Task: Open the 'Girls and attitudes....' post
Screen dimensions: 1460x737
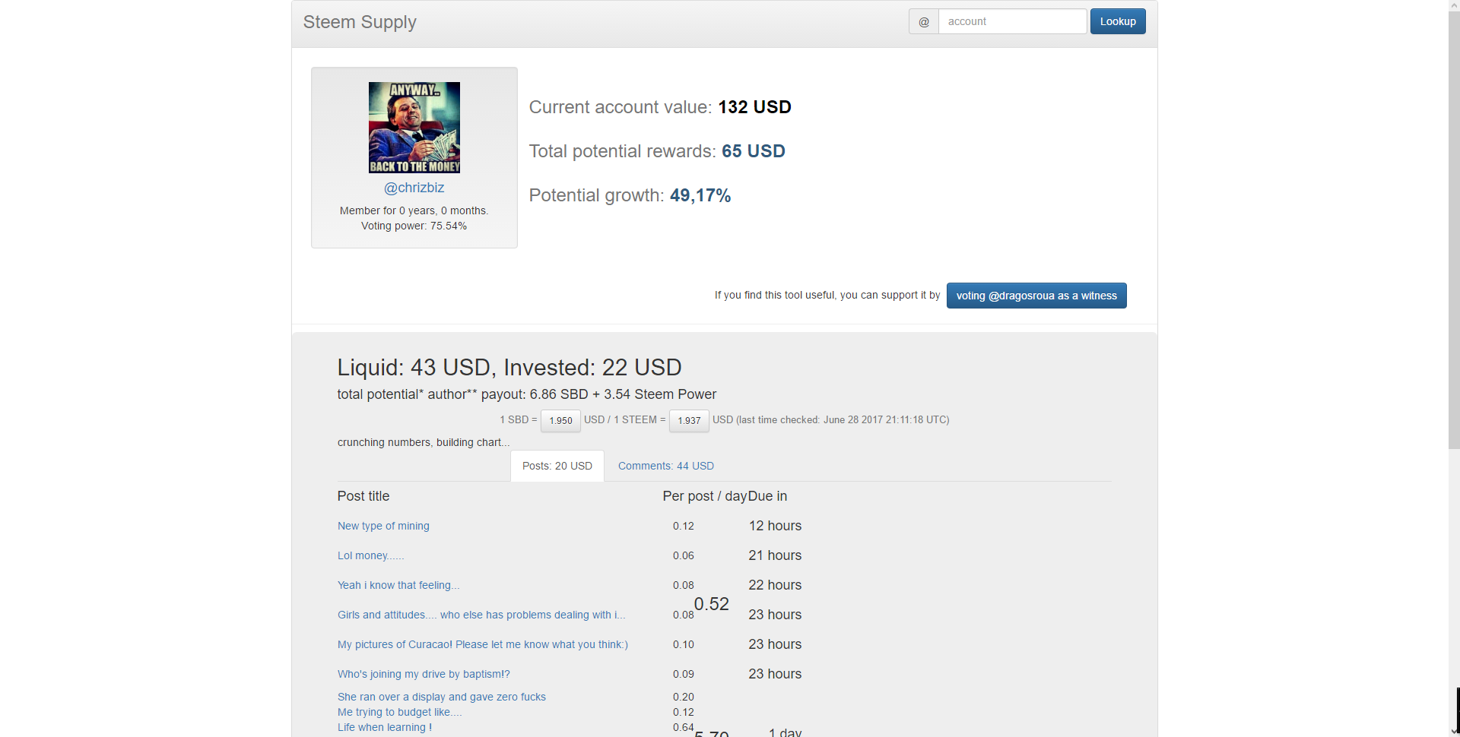Action: tap(481, 615)
